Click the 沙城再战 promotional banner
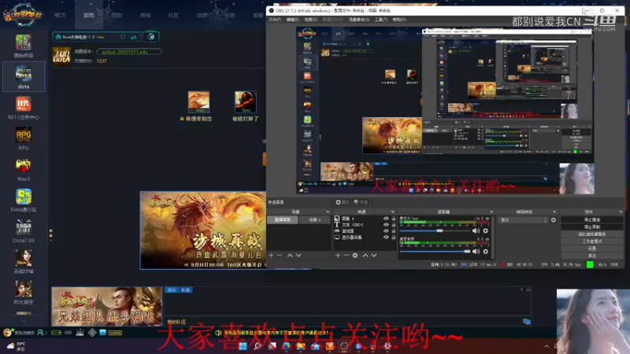The height and width of the screenshot is (354, 630). click(203, 230)
